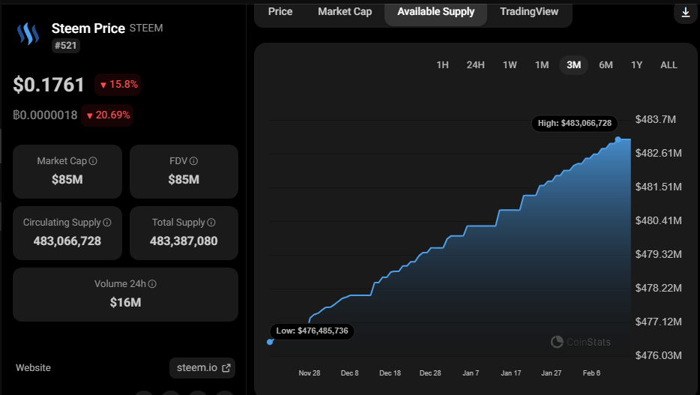Click the 15.8% price change badge

(118, 85)
